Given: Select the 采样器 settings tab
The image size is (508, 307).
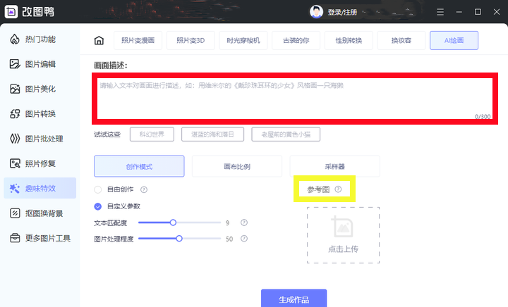Looking at the screenshot, I should (334, 166).
